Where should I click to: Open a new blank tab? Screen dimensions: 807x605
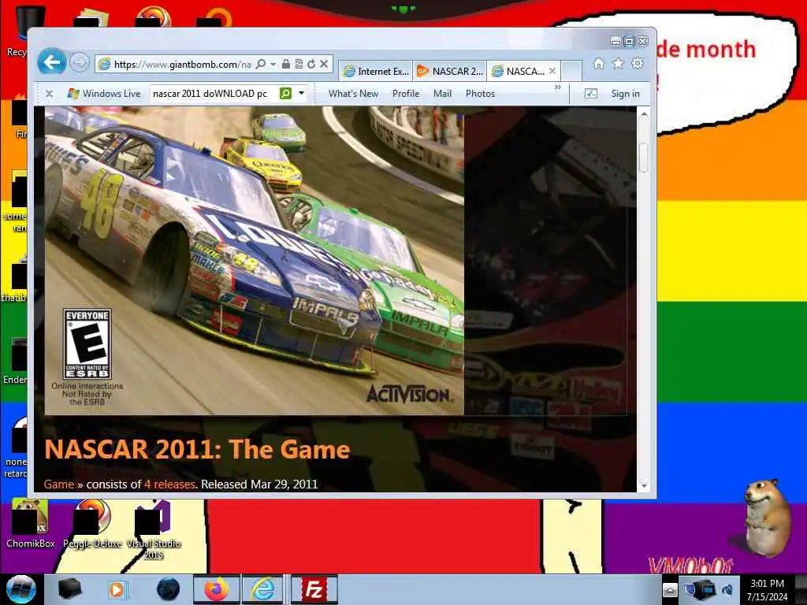coord(571,71)
